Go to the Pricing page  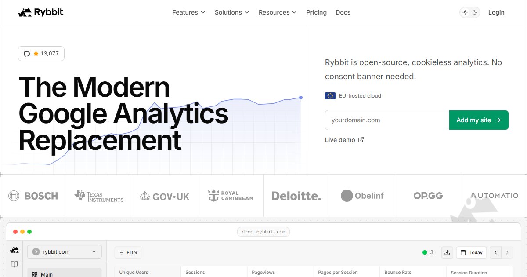316,12
